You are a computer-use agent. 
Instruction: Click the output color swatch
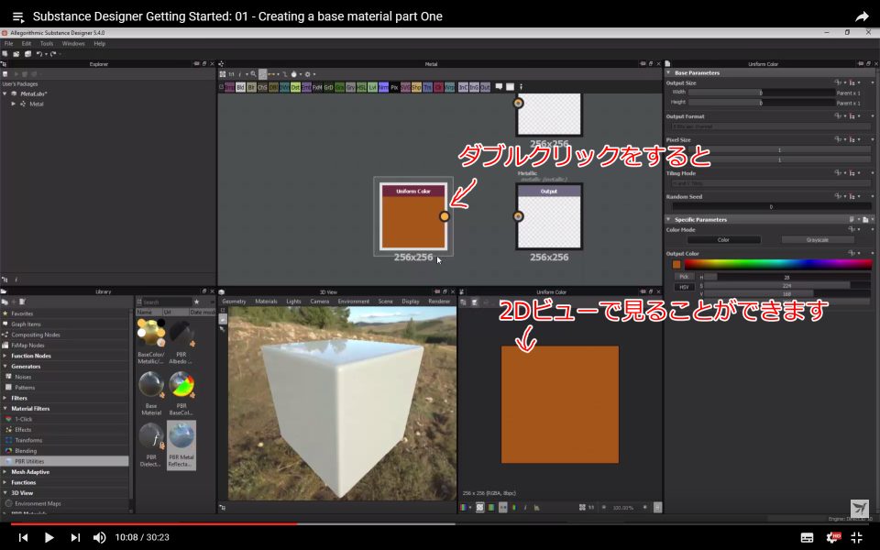(676, 264)
